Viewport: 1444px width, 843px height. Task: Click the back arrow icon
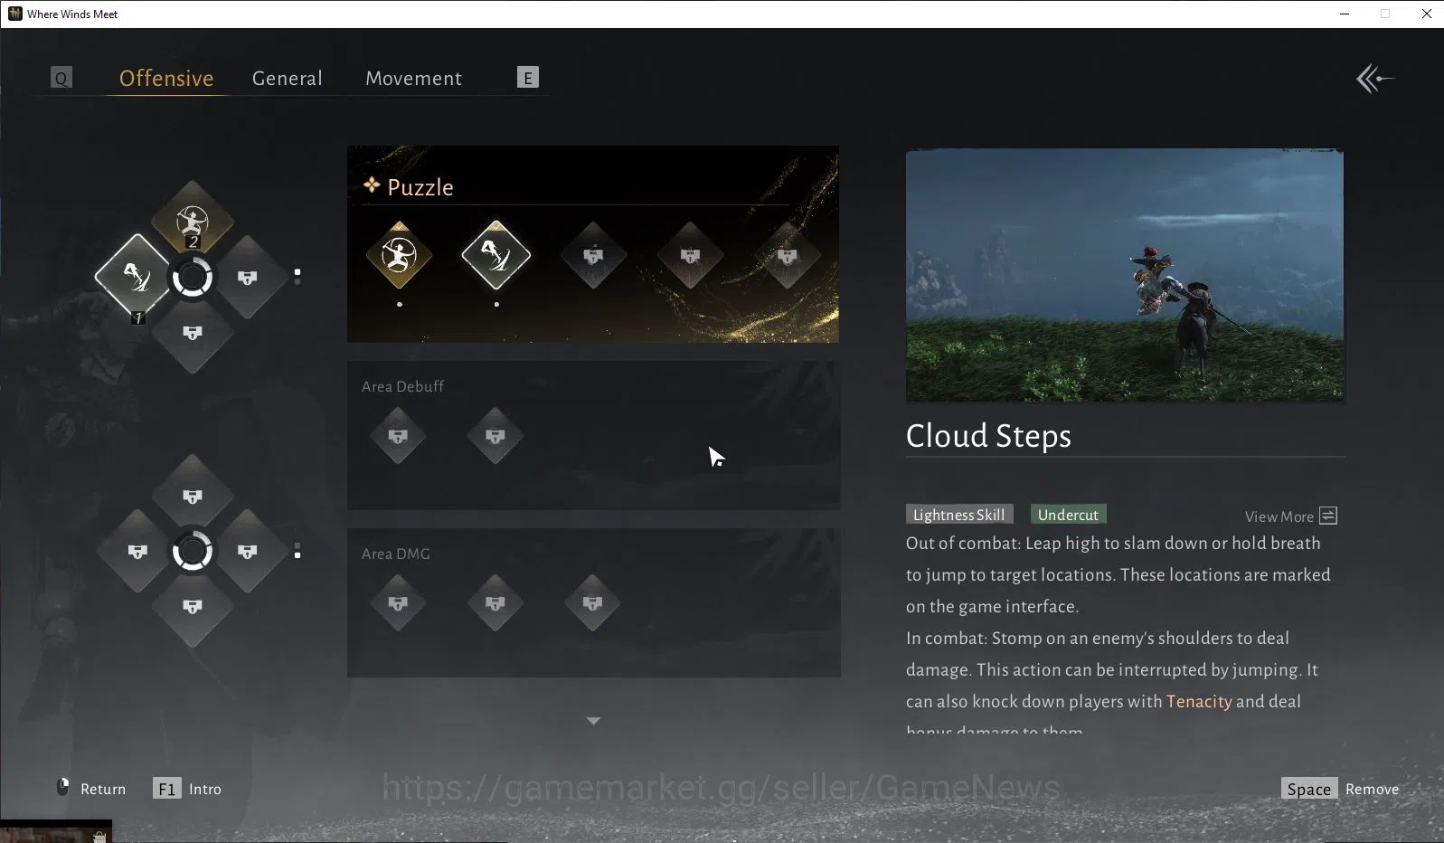click(x=1374, y=79)
